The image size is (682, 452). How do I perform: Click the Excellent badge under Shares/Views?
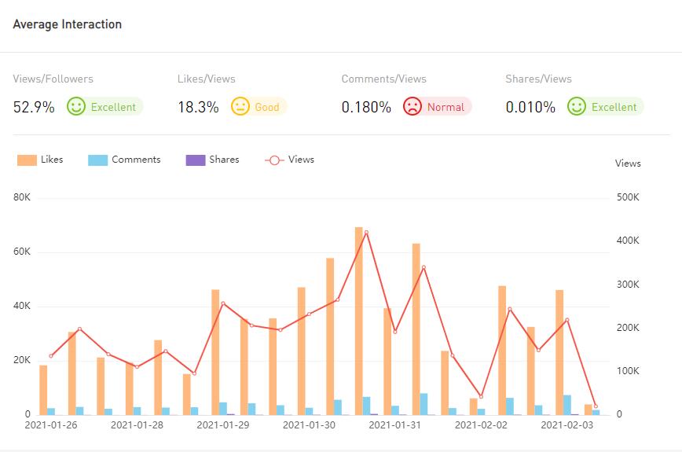(x=614, y=107)
